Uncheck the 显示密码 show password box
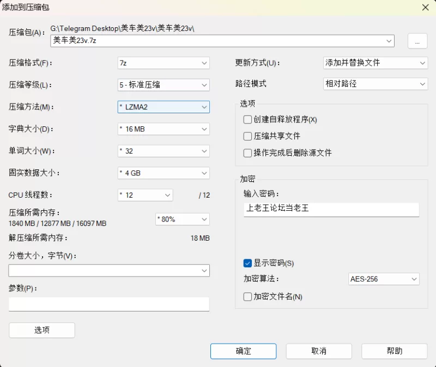Image resolution: width=436 pixels, height=367 pixels. click(x=247, y=263)
